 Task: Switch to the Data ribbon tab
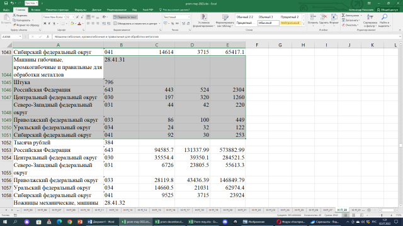click(x=96, y=10)
